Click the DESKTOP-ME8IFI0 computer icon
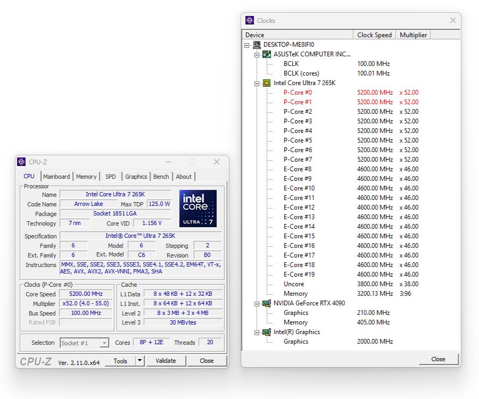The image size is (479, 399). pyautogui.click(x=257, y=45)
